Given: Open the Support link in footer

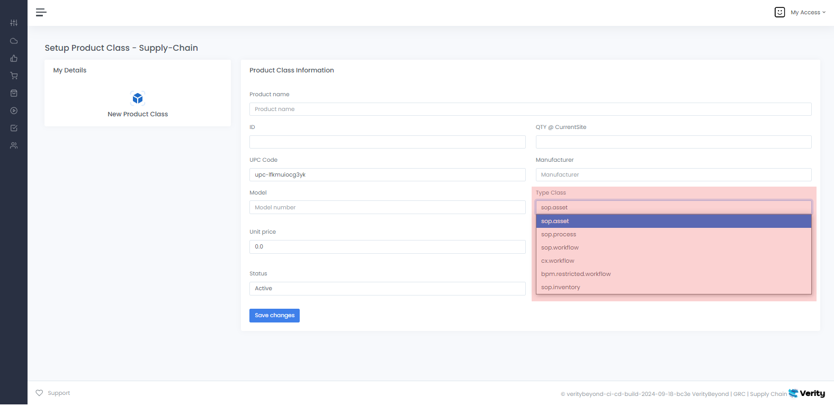Looking at the screenshot, I should pos(58,393).
